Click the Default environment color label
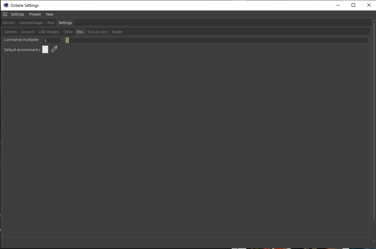 [x=22, y=50]
